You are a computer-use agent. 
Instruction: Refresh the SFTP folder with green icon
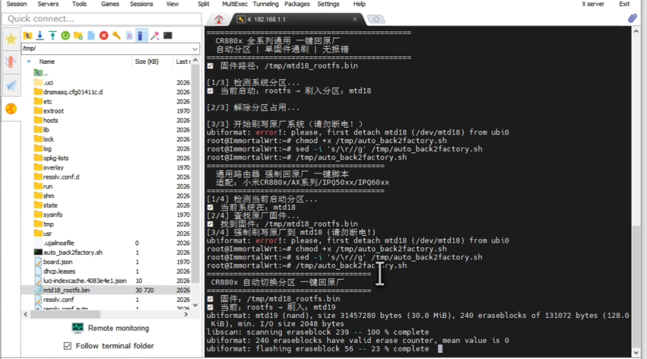click(x=65, y=36)
